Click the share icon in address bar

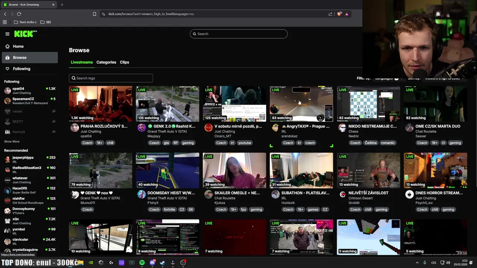[330, 14]
